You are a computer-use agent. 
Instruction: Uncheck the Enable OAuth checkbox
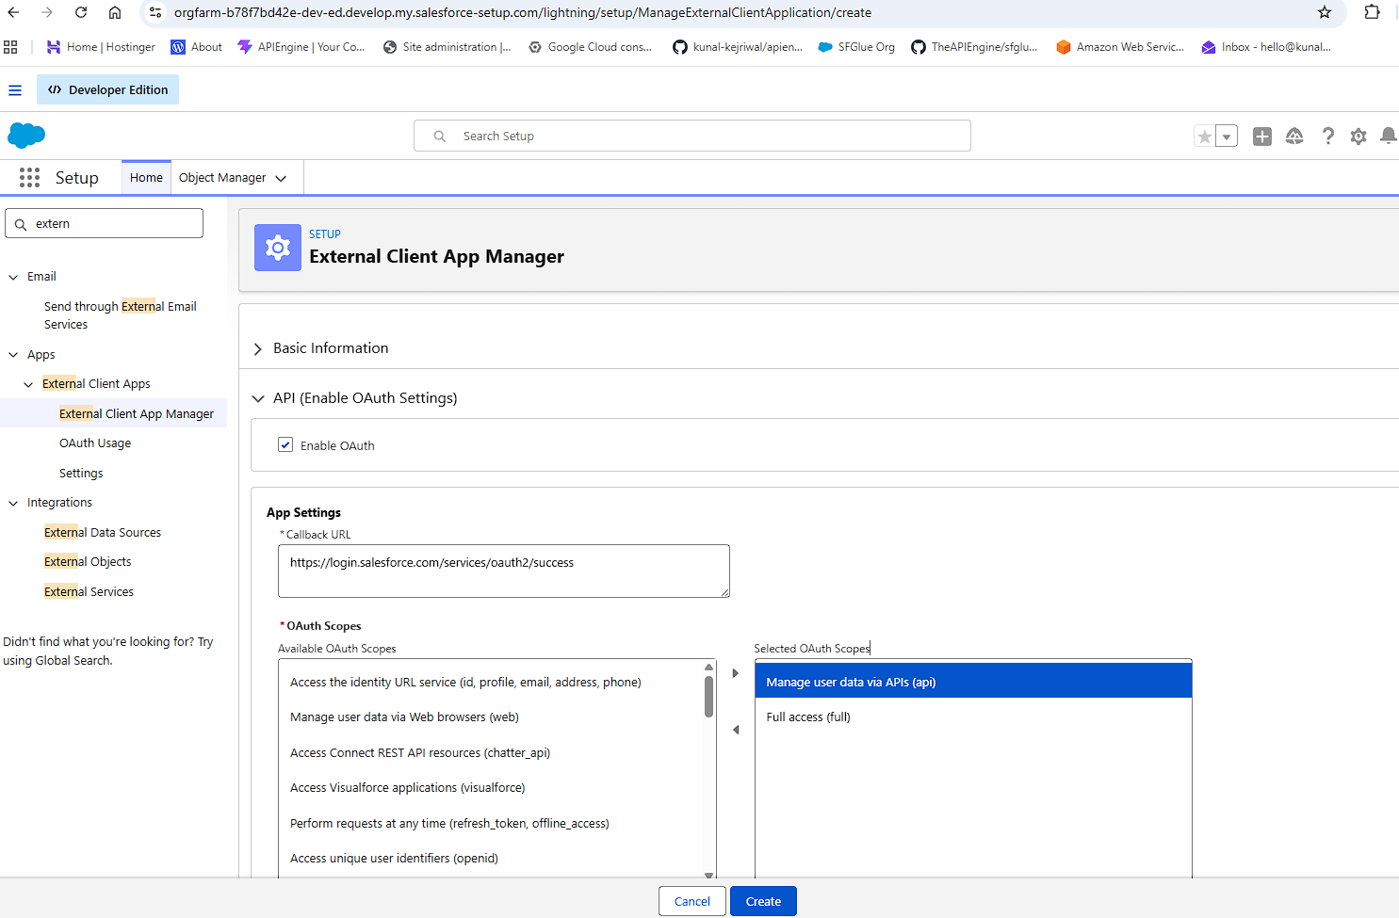pos(285,444)
